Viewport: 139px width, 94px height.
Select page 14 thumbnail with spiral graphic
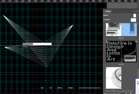(x=114, y=78)
